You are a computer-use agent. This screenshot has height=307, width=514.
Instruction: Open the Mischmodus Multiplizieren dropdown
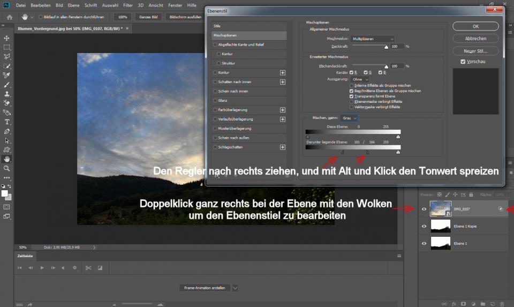[x=372, y=39]
